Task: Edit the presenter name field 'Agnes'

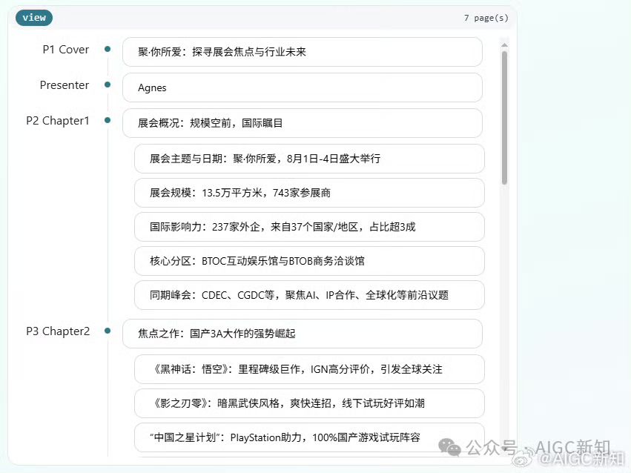Action: coord(303,87)
